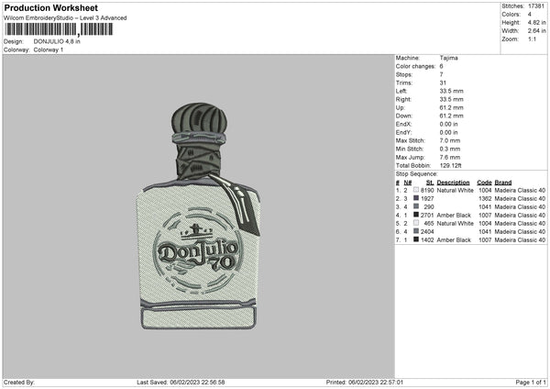Screen dimensions: 550x389
Task: Select the Total Bobbin value '129.12ft'
Action: coord(451,165)
